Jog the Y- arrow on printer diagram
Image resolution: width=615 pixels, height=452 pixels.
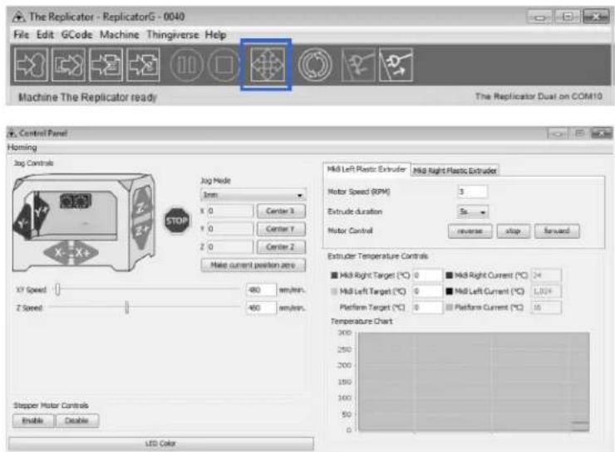point(22,221)
